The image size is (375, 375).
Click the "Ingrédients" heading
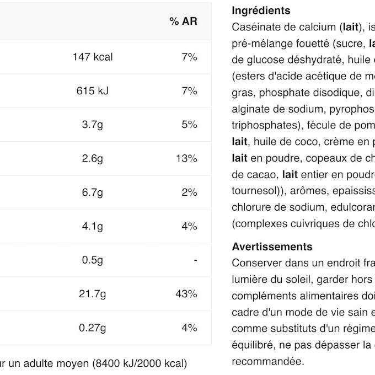[261, 10]
